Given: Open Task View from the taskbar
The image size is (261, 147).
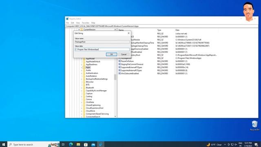Looking at the screenshot, I should tap(63, 145).
